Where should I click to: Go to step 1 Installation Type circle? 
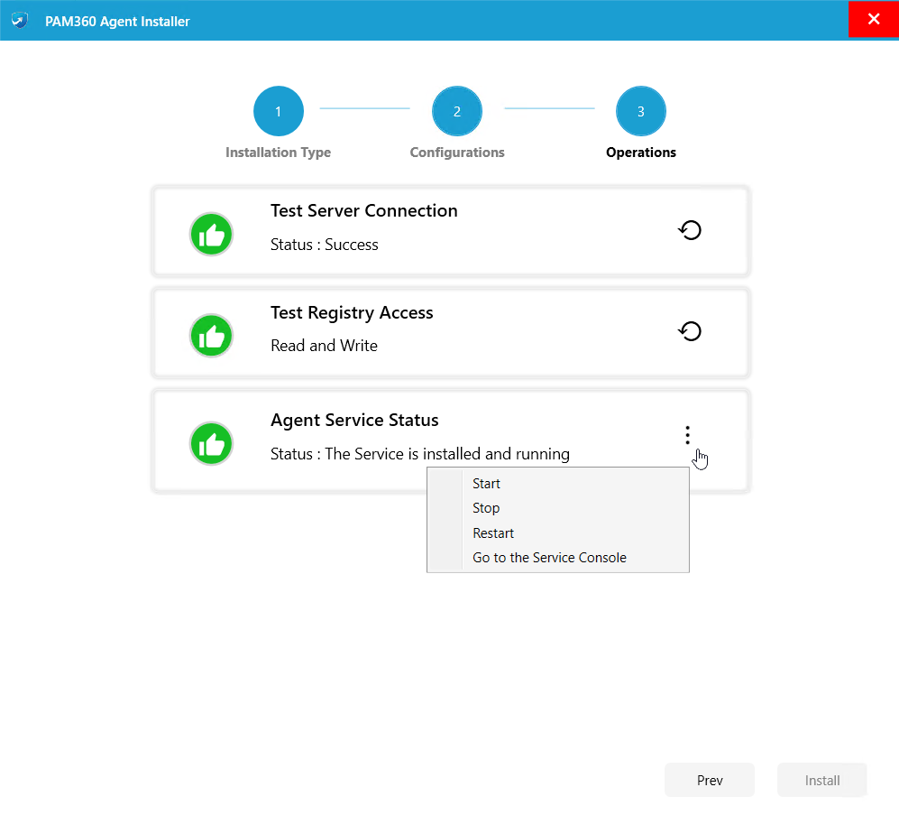pyautogui.click(x=279, y=111)
